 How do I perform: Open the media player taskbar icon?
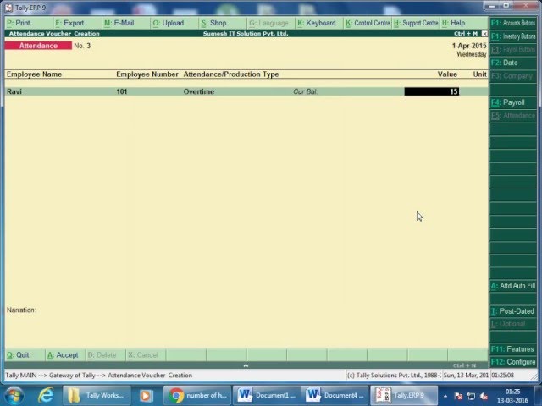click(x=147, y=396)
